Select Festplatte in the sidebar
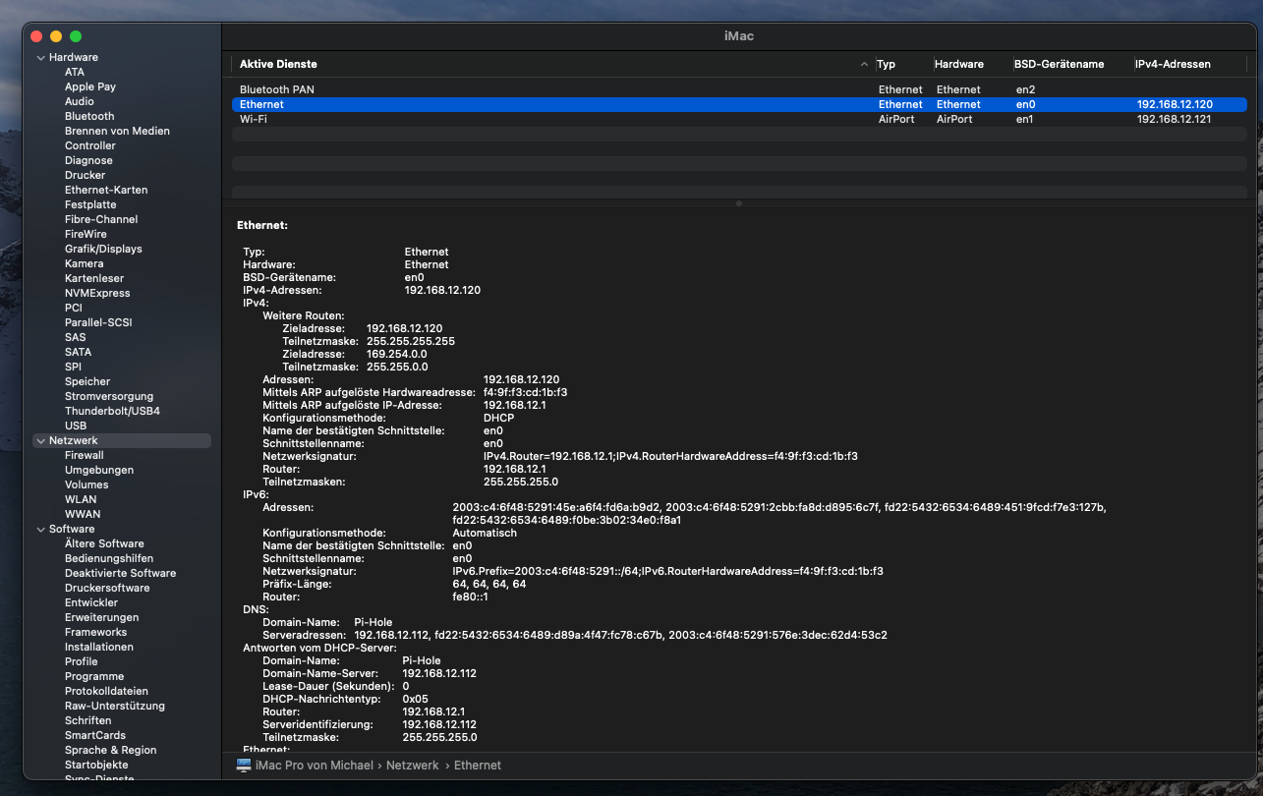The image size is (1263, 796). click(x=90, y=204)
